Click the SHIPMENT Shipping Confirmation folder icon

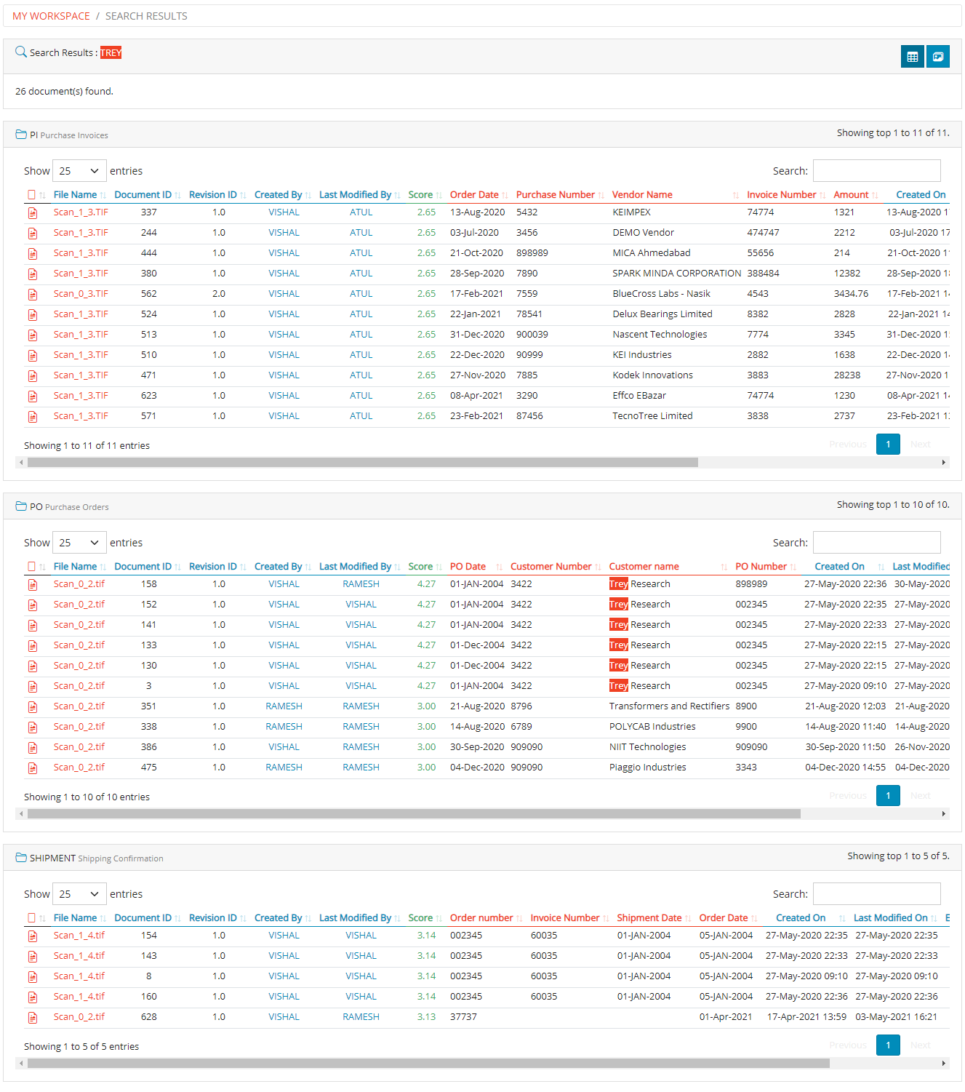[21, 858]
